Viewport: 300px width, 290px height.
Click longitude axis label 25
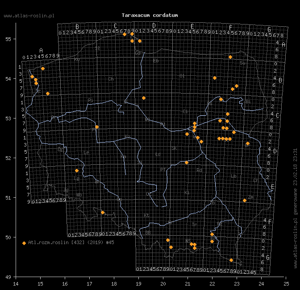point(286,284)
